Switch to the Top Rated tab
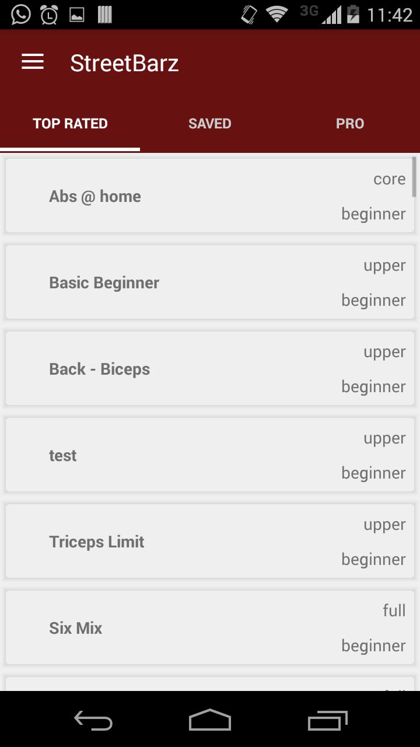This screenshot has height=747, width=420. (70, 124)
